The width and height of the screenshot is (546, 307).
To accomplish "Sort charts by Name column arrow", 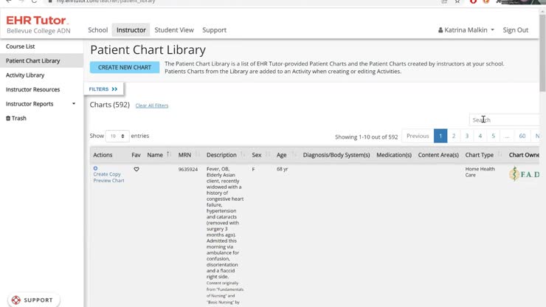I will [168, 155].
